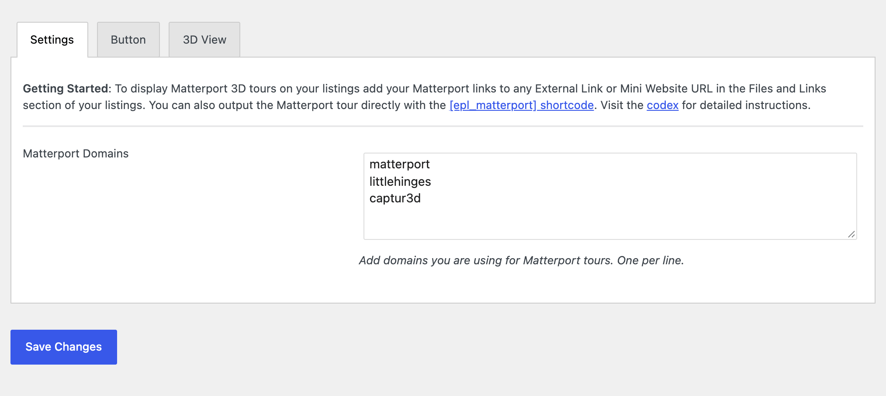Visit the codex link
Screen dimensions: 886x396
coord(662,105)
